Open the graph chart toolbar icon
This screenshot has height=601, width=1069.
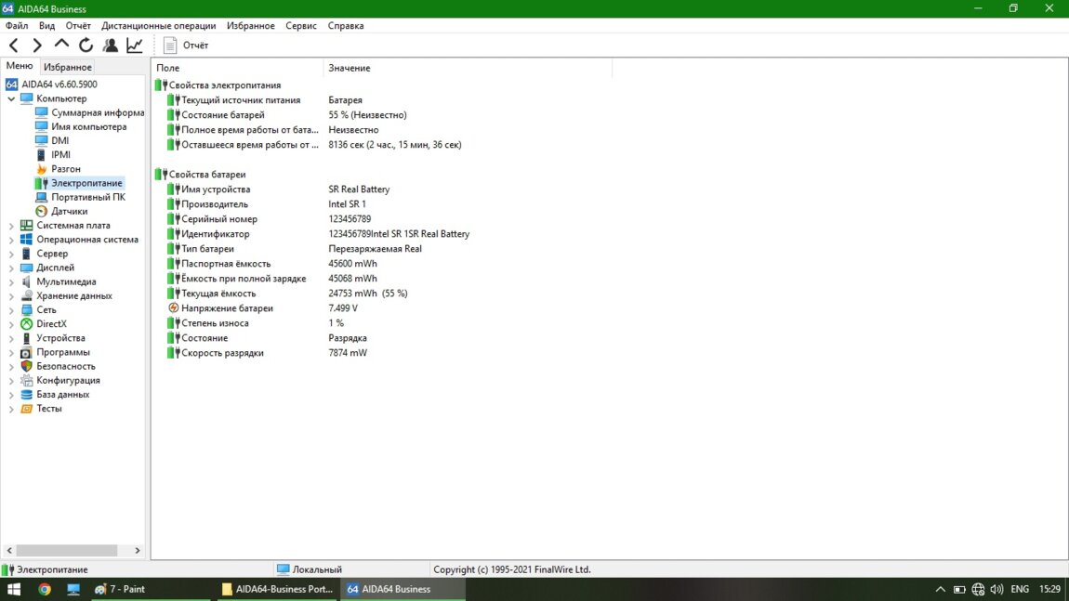click(135, 45)
